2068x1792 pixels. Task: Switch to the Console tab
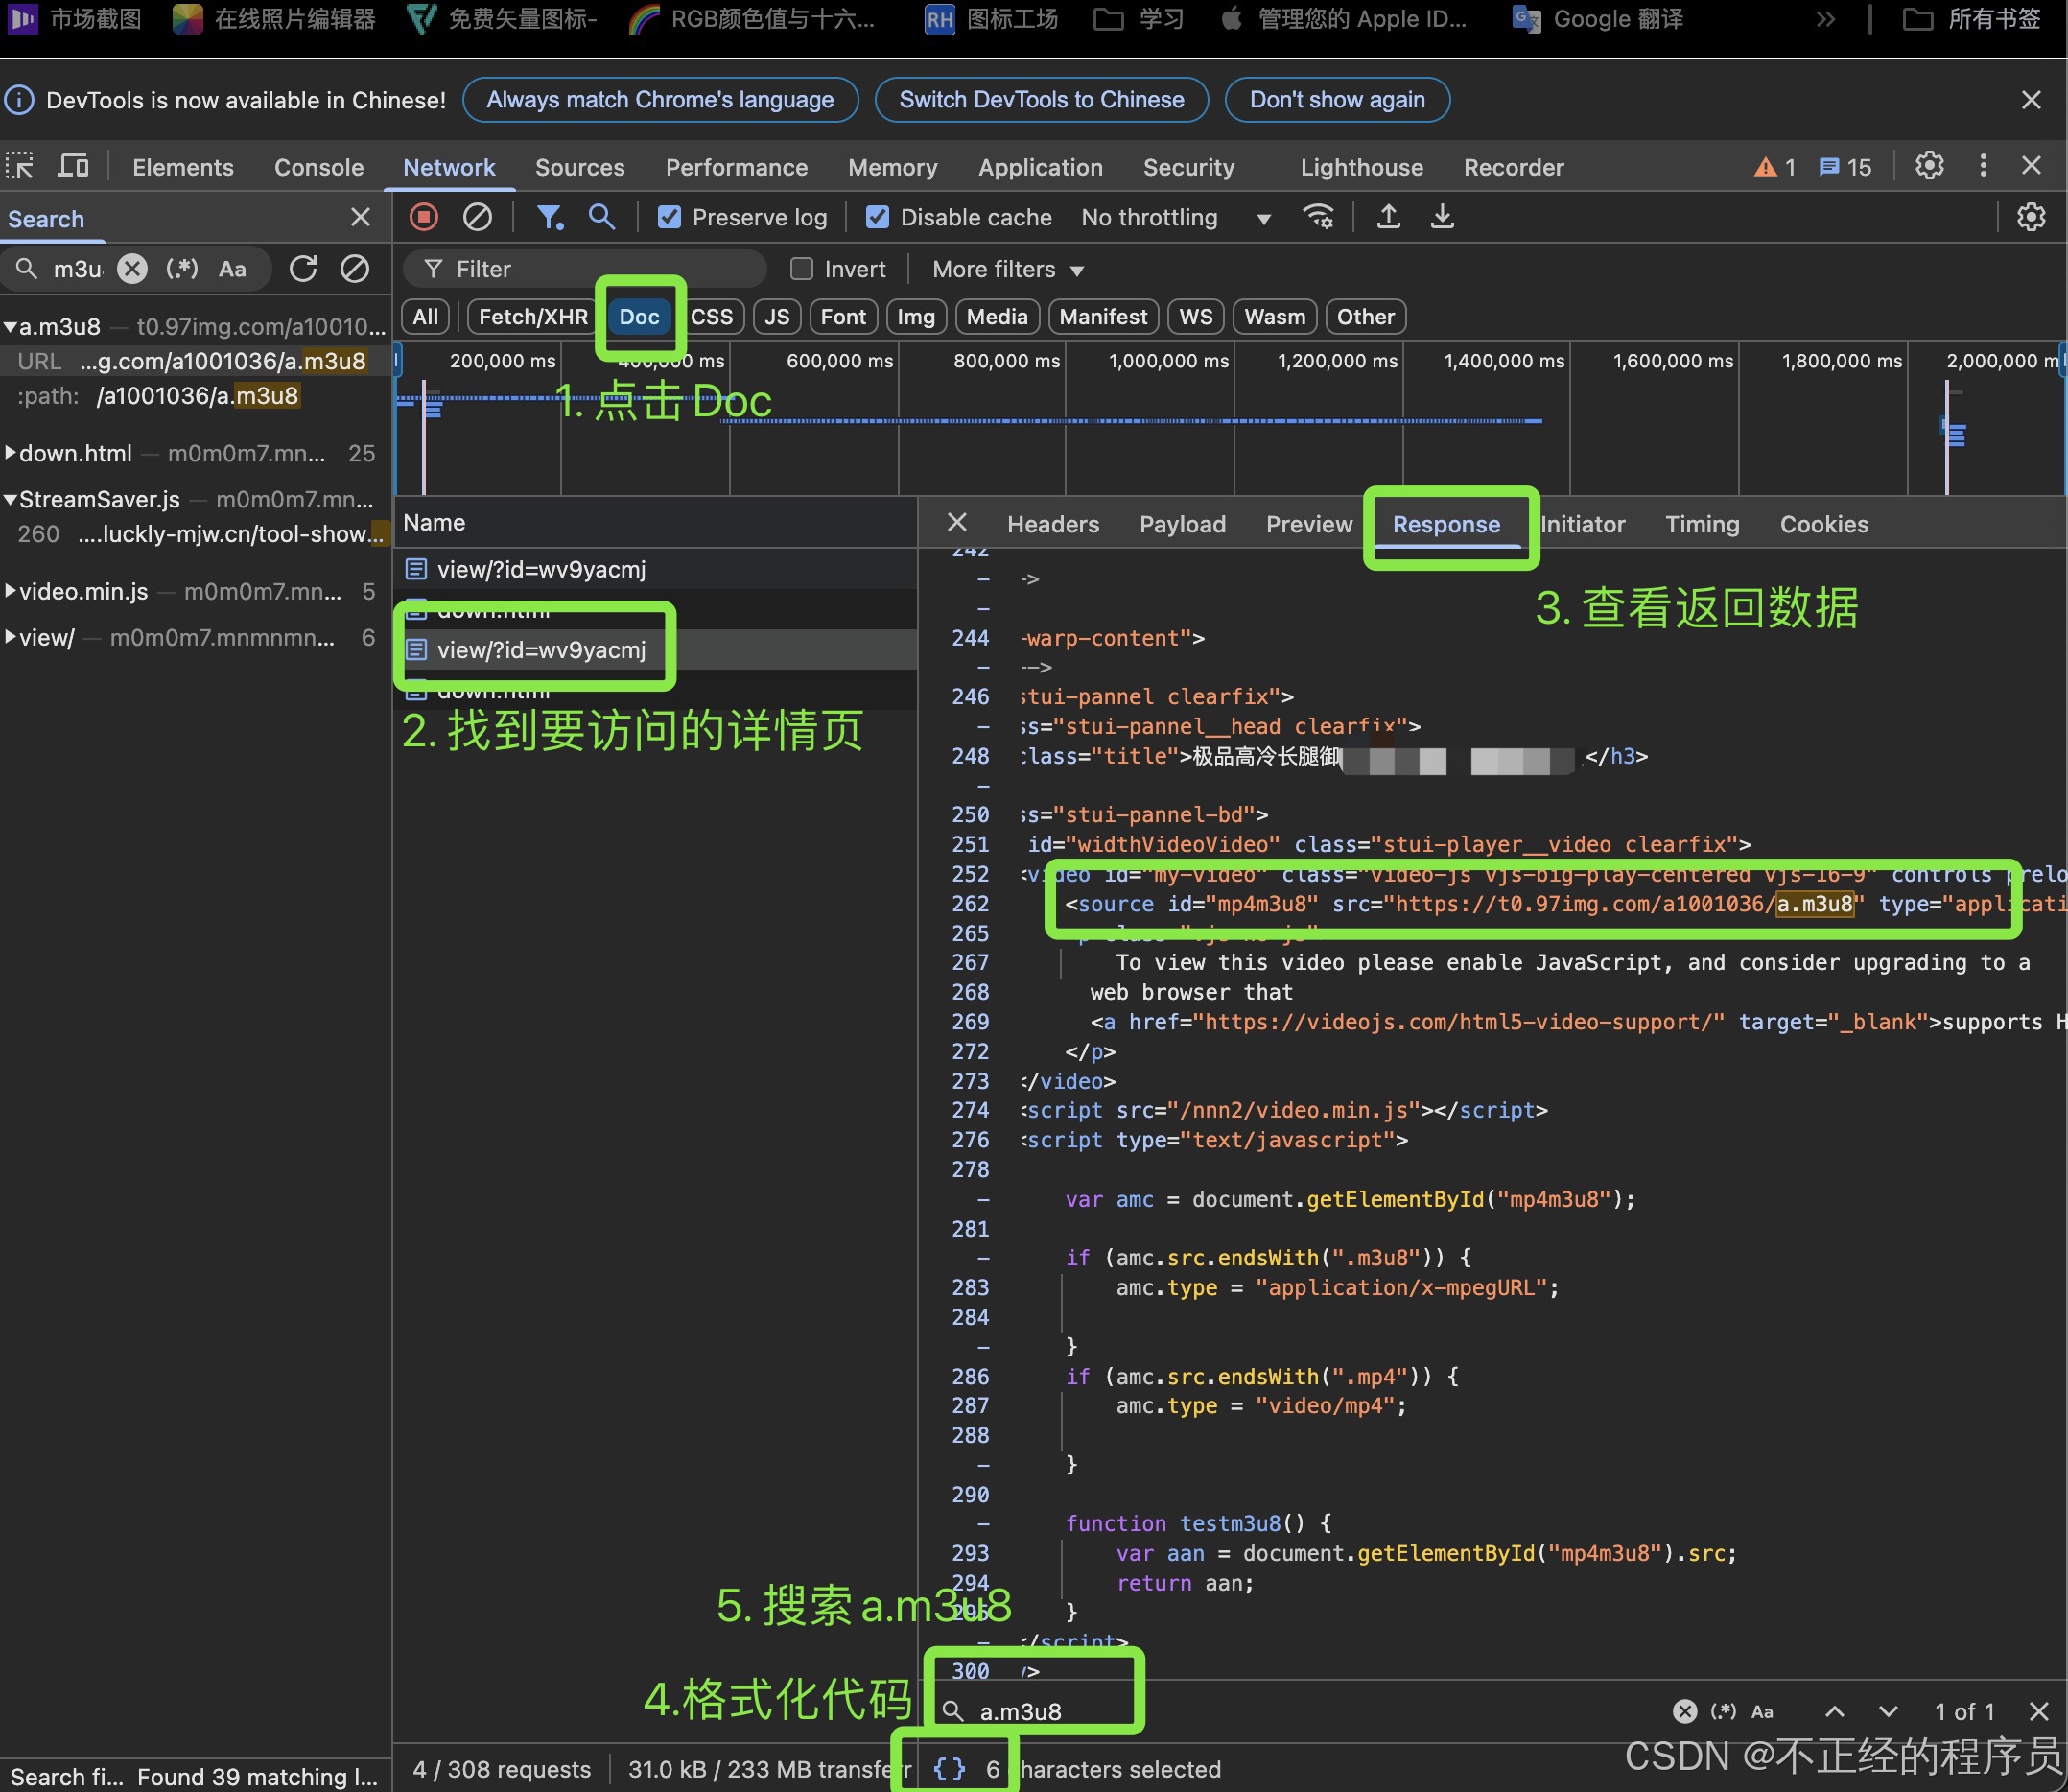(x=318, y=167)
